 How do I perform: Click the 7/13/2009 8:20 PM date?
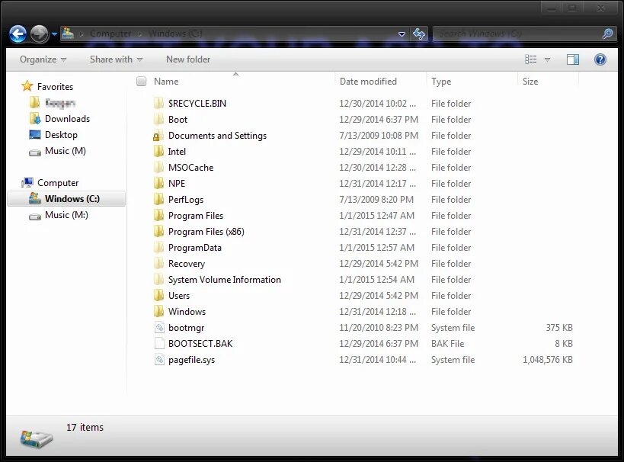[376, 199]
